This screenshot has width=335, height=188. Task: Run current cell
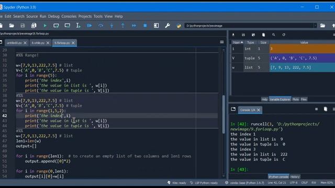coord(56,26)
